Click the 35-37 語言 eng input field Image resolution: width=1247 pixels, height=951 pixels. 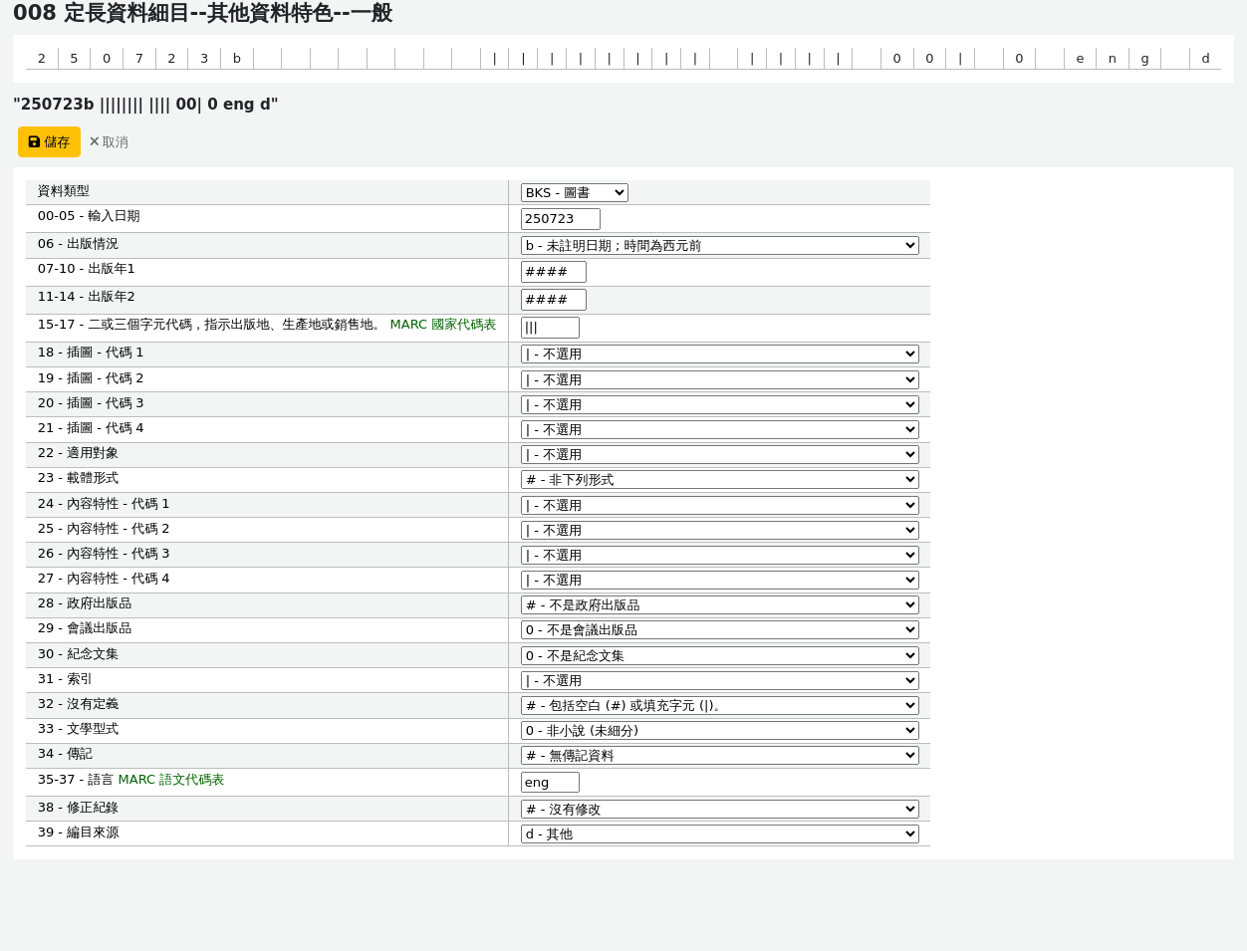coord(550,783)
